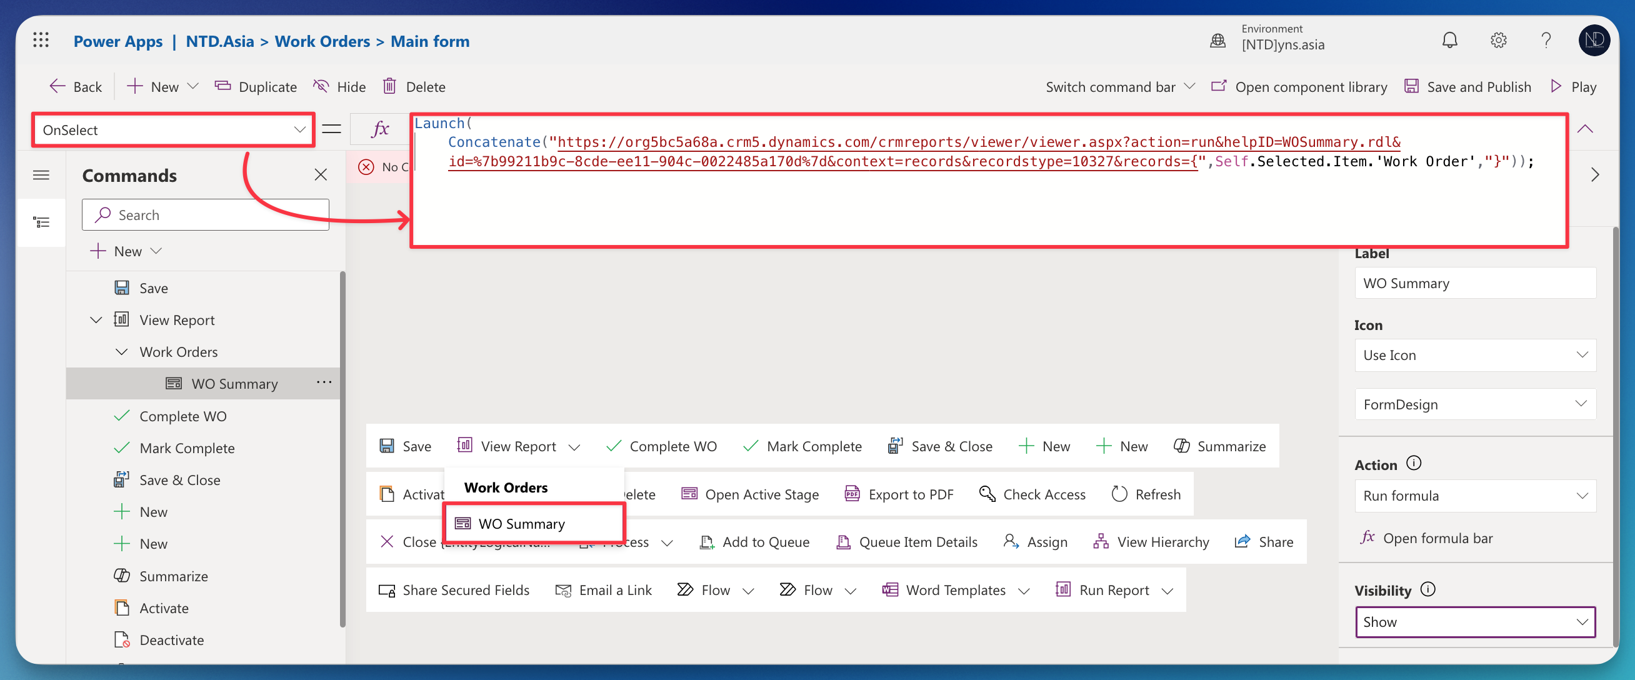1635x680 pixels.
Task: Open the OnSelect property dropdown
Action: tap(172, 130)
